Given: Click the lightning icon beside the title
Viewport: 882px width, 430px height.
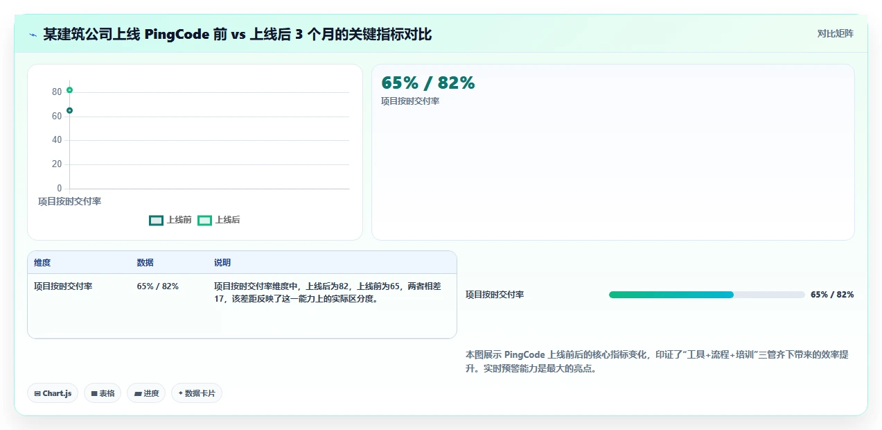Looking at the screenshot, I should [33, 35].
